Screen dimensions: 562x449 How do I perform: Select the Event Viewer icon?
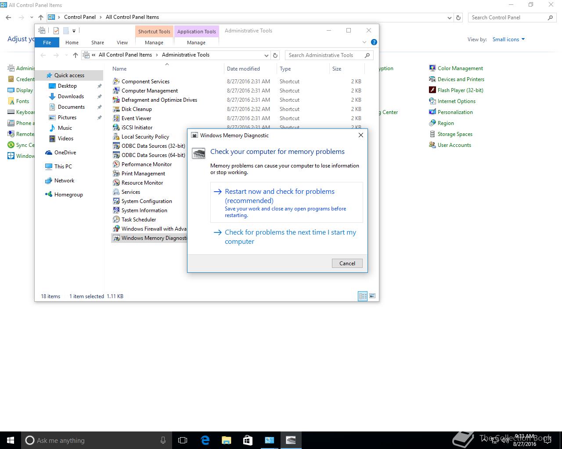(116, 118)
